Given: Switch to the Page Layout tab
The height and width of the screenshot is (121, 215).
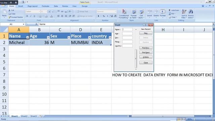Looking at the screenshot, I should click(x=33, y=6).
